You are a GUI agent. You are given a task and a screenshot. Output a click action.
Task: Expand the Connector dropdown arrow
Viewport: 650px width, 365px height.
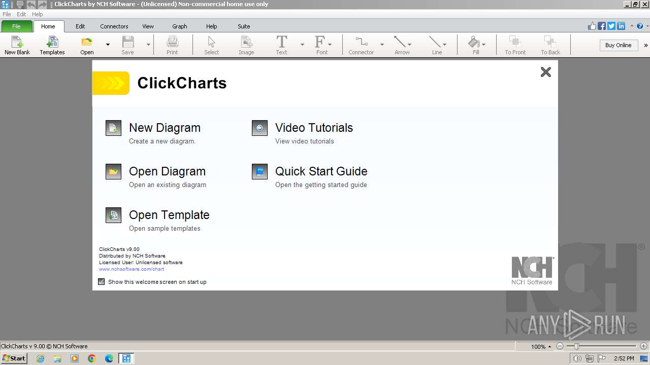[382, 45]
